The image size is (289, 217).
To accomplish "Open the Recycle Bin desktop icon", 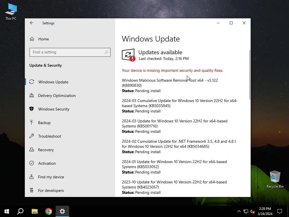I will [275, 179].
